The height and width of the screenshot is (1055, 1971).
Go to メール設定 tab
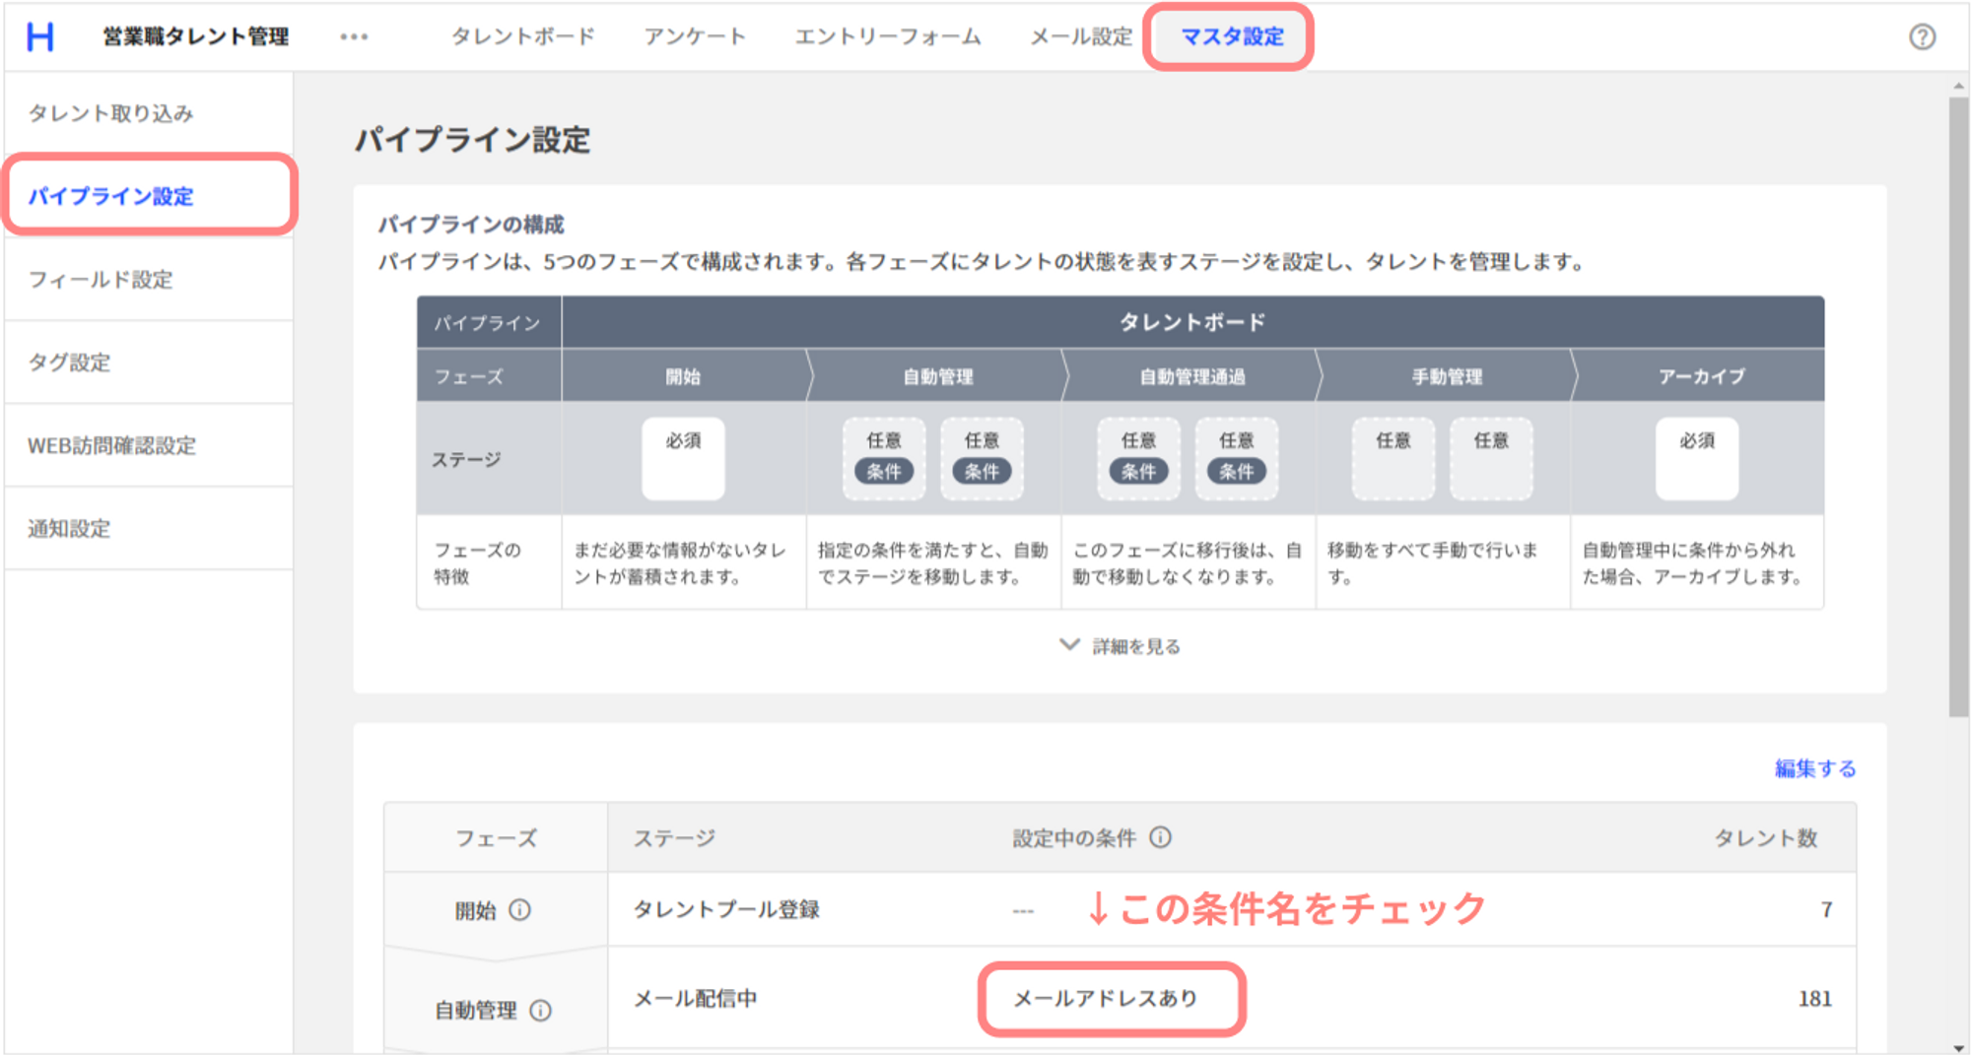(1081, 36)
